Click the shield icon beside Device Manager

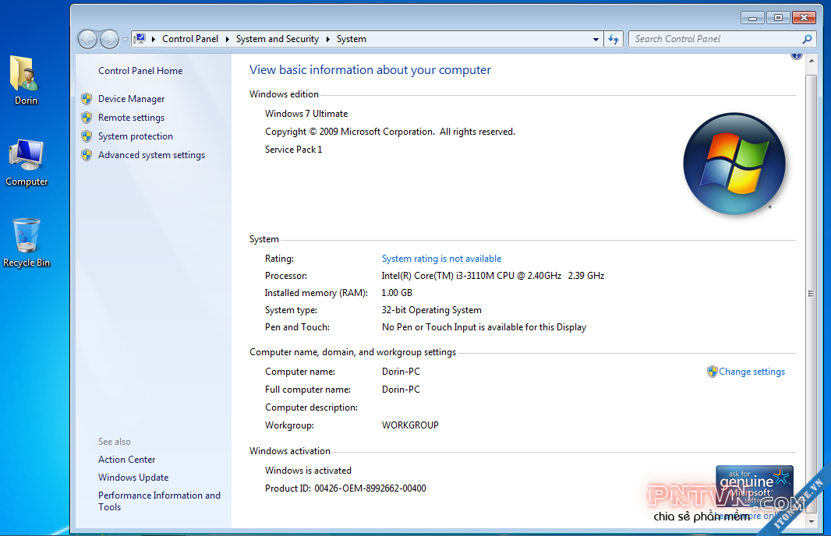pos(87,98)
